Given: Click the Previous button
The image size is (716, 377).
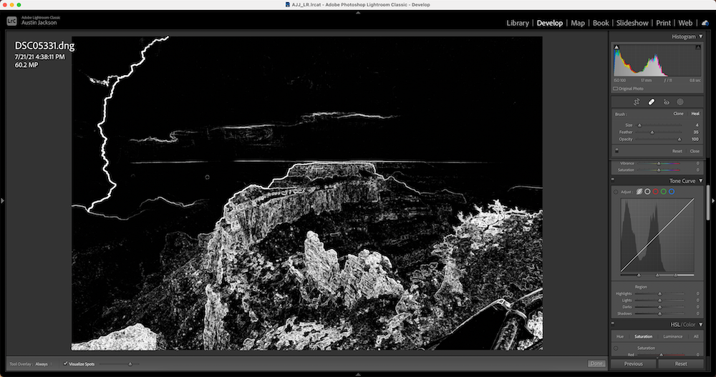Looking at the screenshot, I should pos(633,363).
